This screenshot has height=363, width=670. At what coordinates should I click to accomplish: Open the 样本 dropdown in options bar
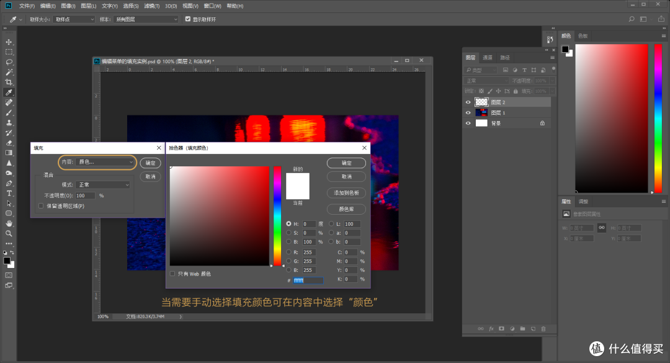(146, 19)
